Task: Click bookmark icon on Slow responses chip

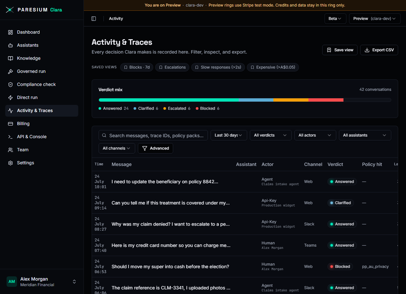Action: point(197,67)
